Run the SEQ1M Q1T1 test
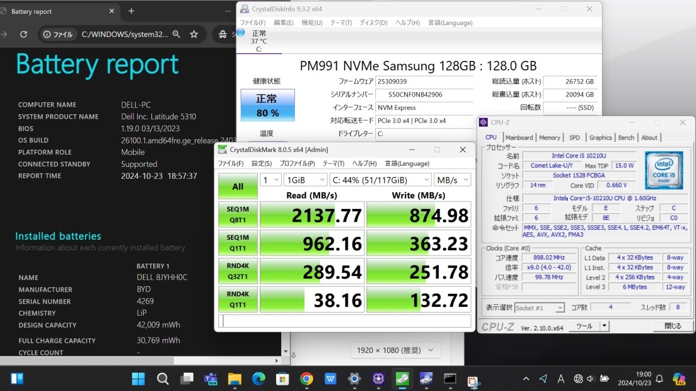696x391 pixels. coord(238,243)
